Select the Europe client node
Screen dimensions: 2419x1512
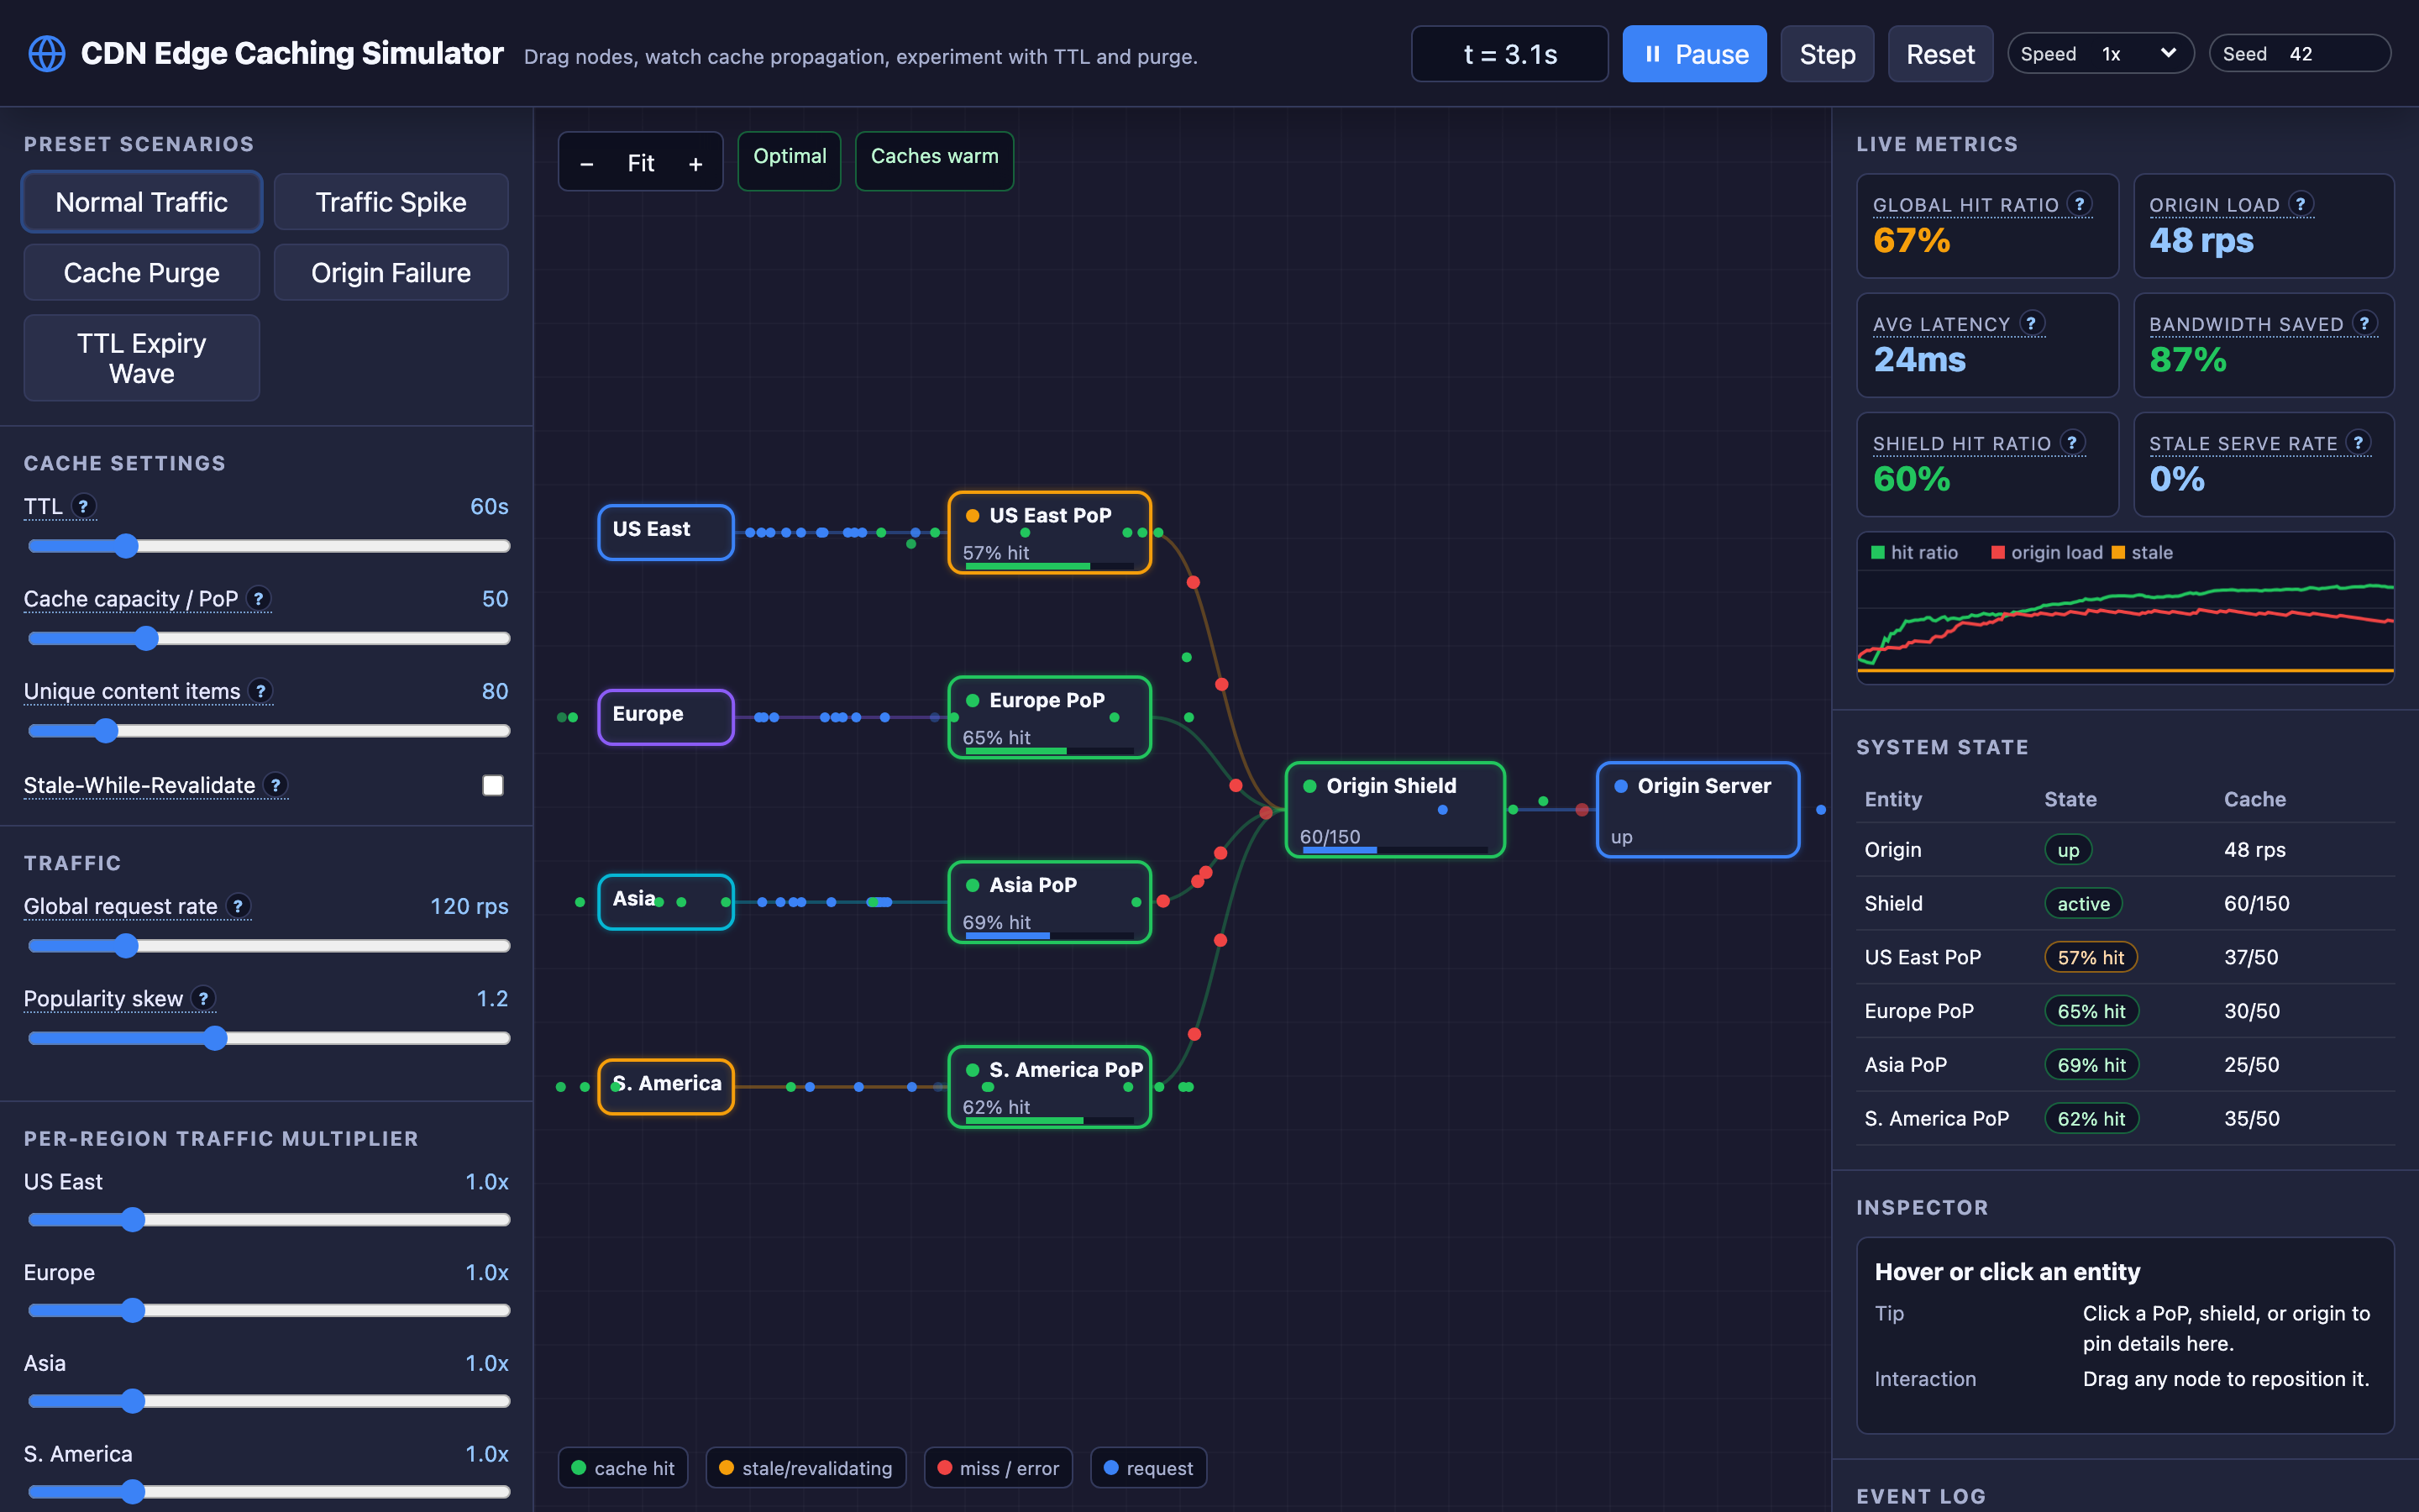tap(666, 717)
